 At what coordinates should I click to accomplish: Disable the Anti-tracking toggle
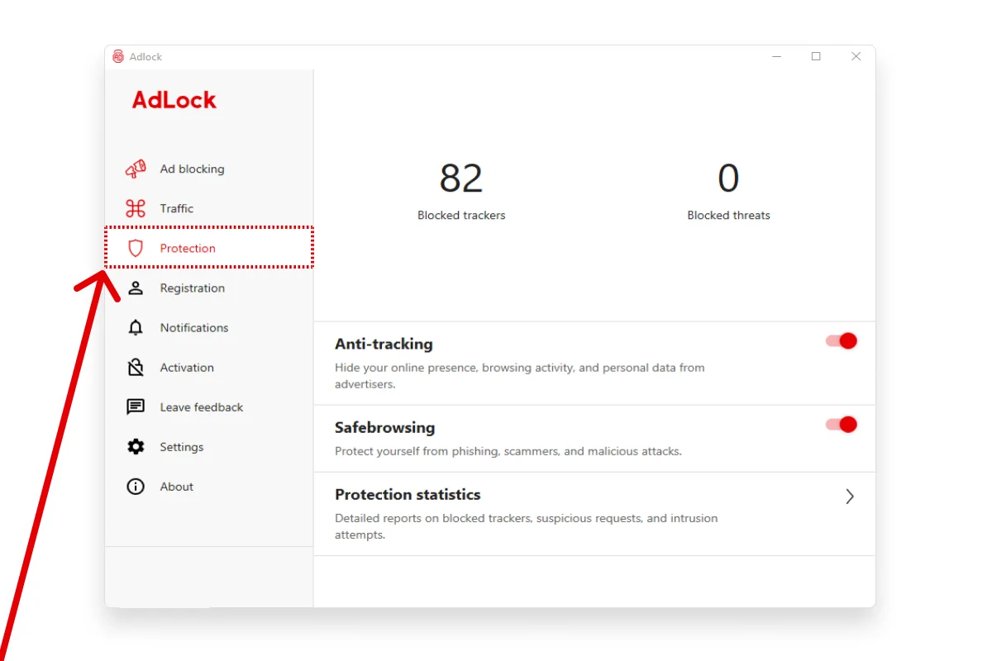tap(842, 340)
